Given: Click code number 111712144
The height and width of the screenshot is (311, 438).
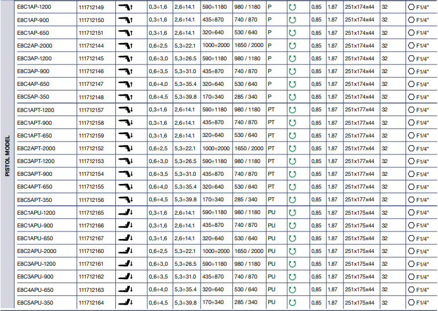Looking at the screenshot, I should pyautogui.click(x=91, y=46).
